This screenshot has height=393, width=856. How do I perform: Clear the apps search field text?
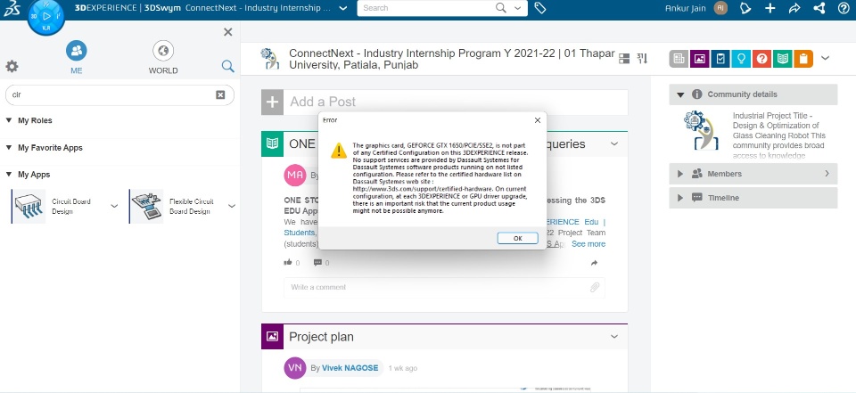click(x=220, y=94)
